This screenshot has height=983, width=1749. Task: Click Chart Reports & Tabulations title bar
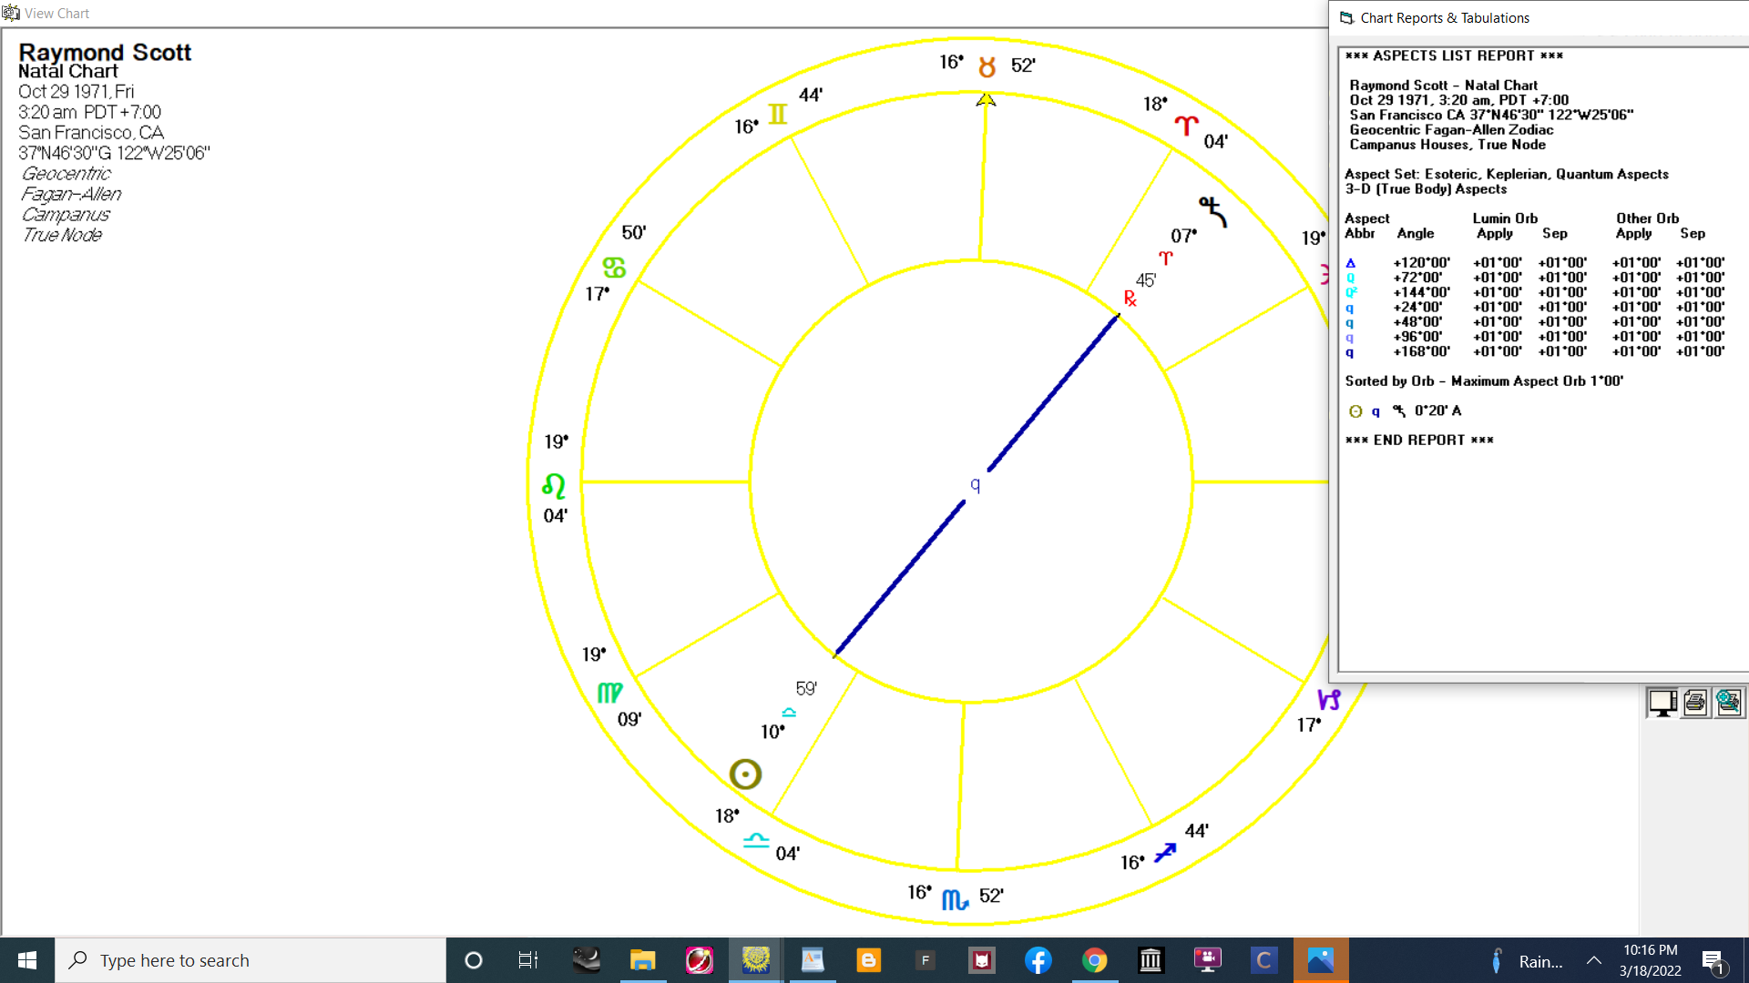pyautogui.click(x=1444, y=18)
